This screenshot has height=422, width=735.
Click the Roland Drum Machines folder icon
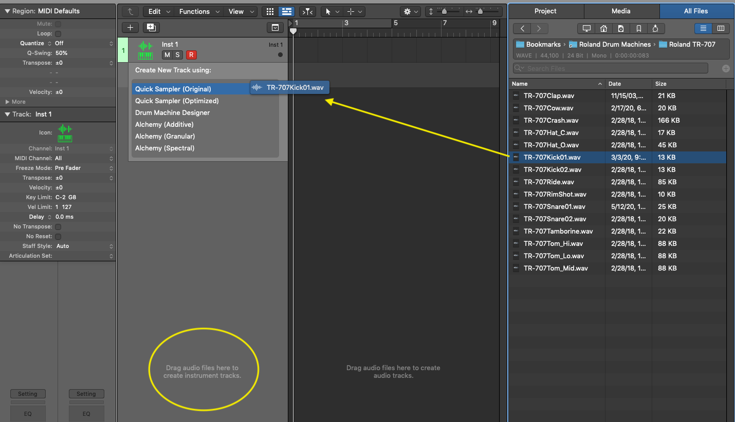click(x=573, y=44)
